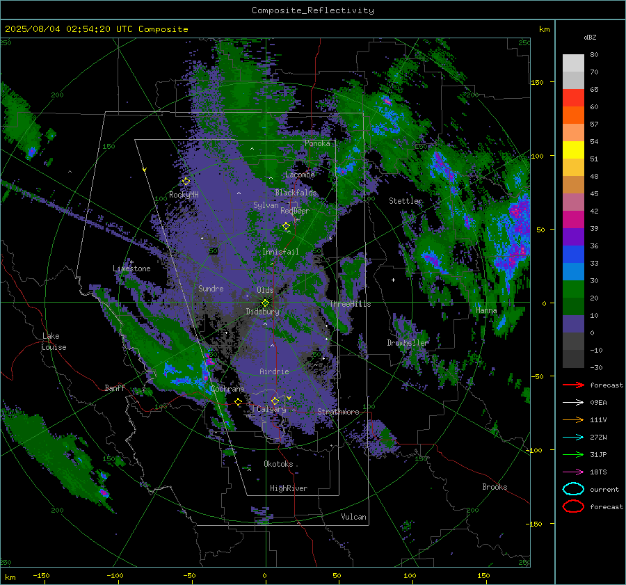
Task: Select the Banff label
Action: tap(115, 387)
